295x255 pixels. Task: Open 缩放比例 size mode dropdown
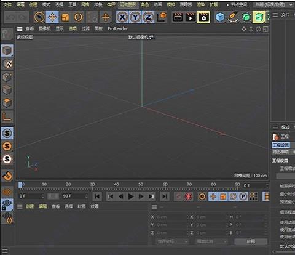point(211,241)
